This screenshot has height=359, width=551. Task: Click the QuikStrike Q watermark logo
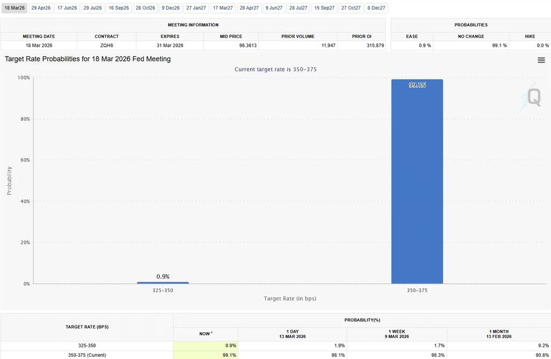(531, 97)
